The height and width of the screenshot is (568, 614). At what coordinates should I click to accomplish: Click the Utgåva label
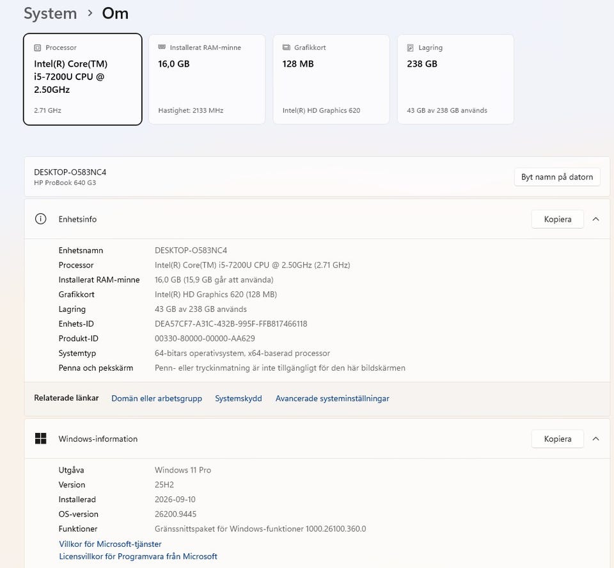pyautogui.click(x=71, y=469)
